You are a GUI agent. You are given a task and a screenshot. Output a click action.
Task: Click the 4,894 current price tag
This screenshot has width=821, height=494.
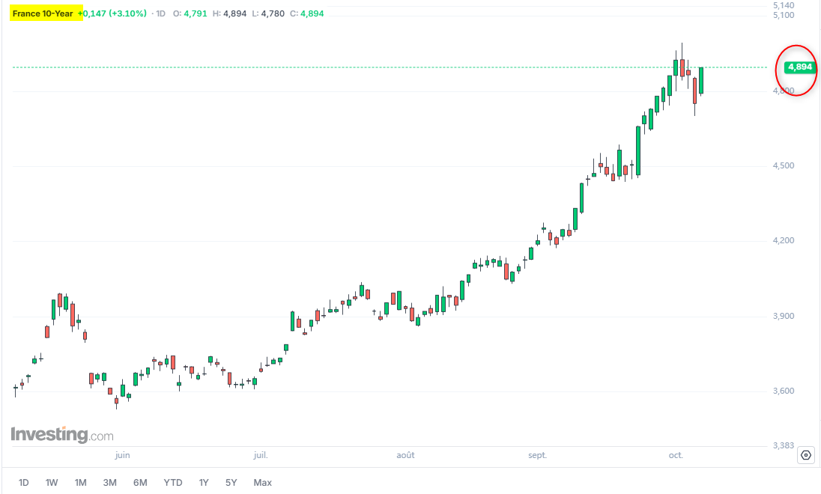799,67
